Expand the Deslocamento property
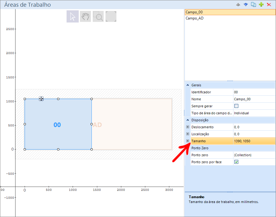This screenshot has height=217, width=276. point(188,127)
